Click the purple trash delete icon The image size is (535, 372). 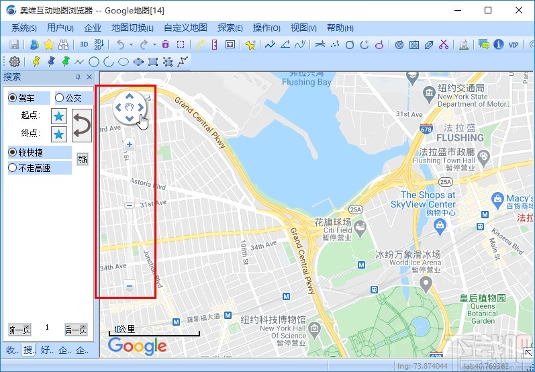click(x=166, y=44)
